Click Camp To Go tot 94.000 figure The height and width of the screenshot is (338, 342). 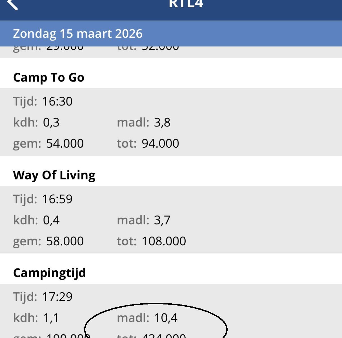160,143
